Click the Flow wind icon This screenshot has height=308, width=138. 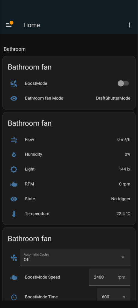14,140
